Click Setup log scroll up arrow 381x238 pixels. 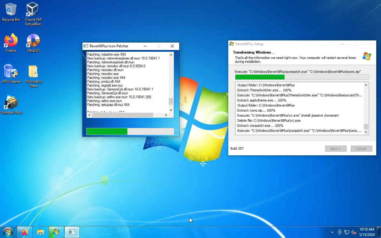click(366, 85)
